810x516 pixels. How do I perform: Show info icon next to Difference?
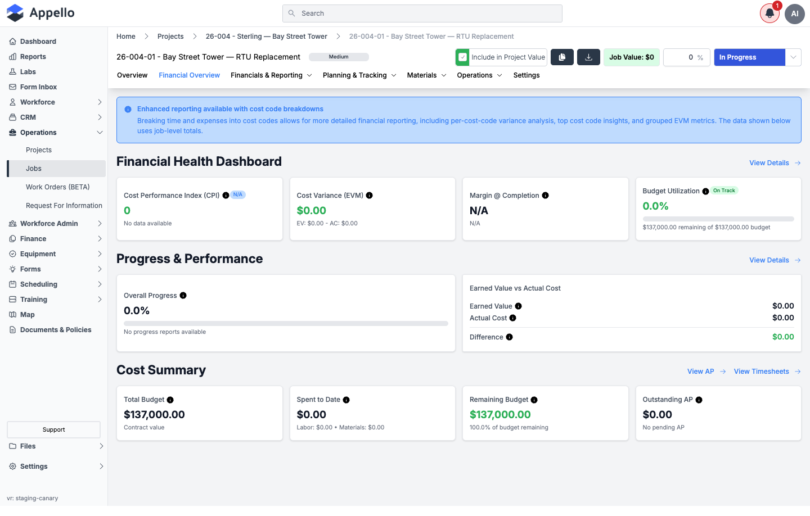coord(509,337)
